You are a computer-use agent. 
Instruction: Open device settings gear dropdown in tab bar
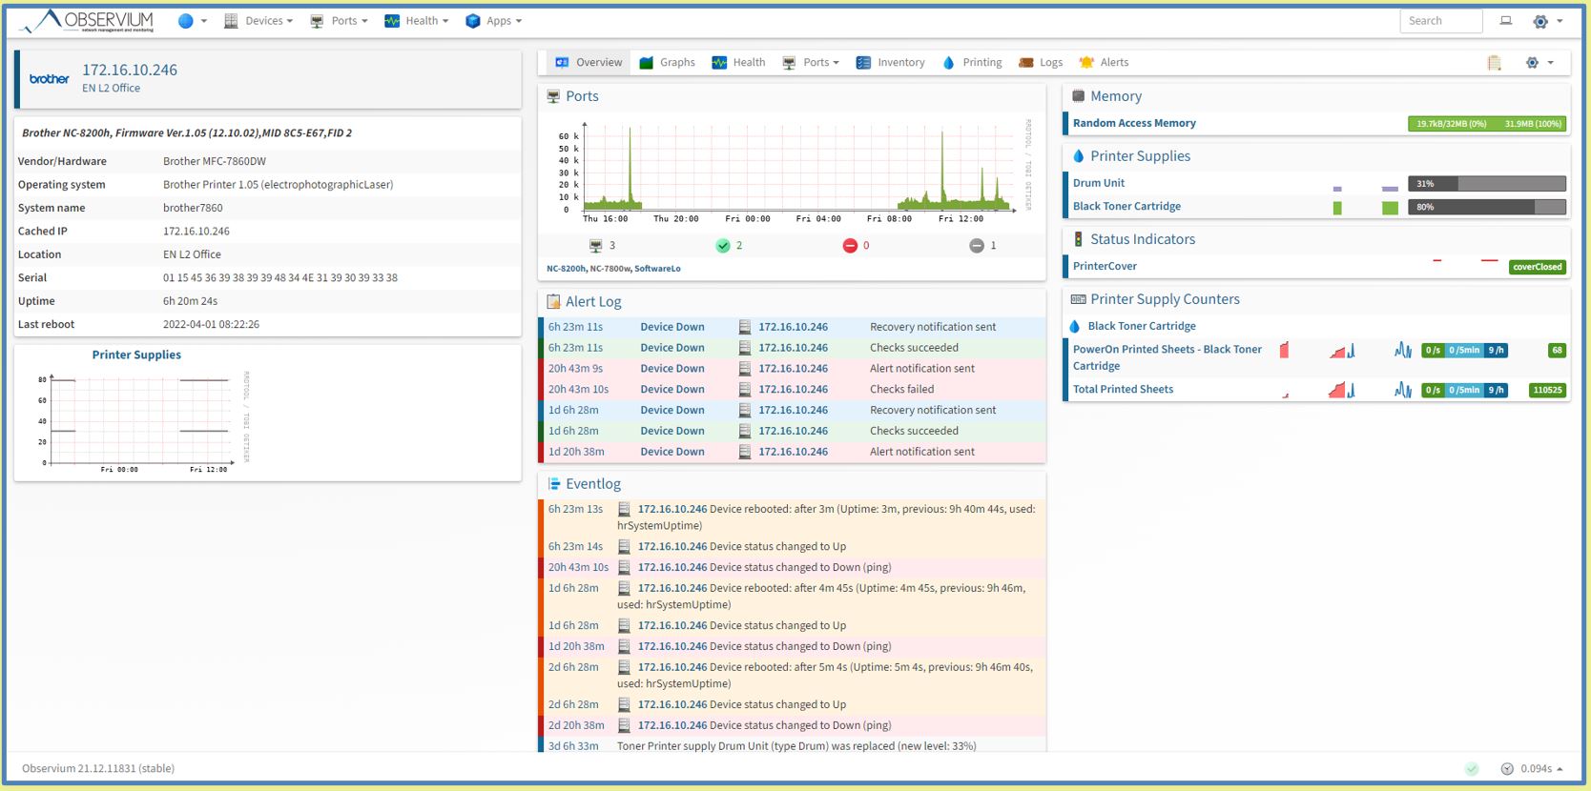point(1539,63)
